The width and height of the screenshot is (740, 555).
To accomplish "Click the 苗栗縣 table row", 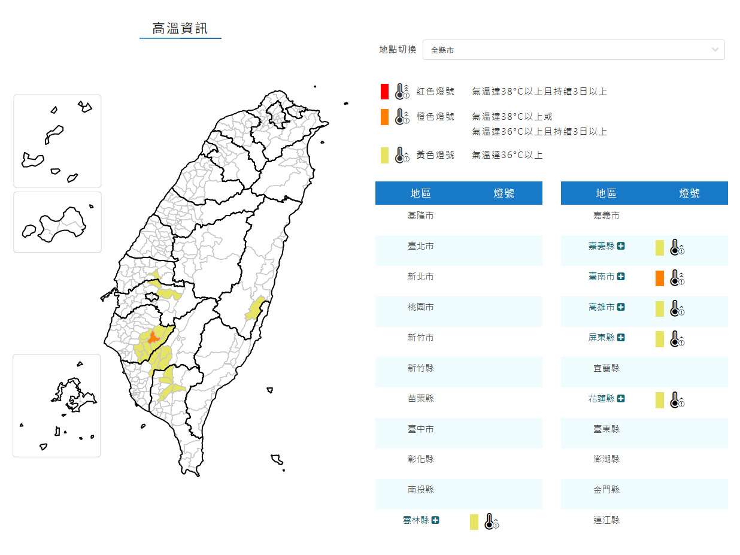I will (459, 403).
